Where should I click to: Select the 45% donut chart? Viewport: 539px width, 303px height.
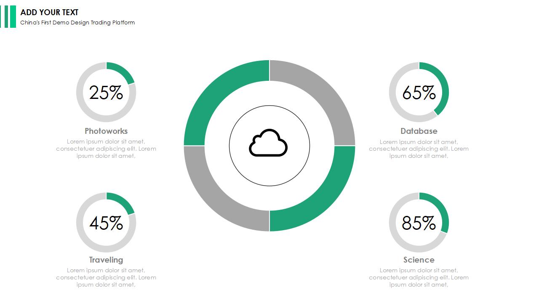(x=106, y=223)
